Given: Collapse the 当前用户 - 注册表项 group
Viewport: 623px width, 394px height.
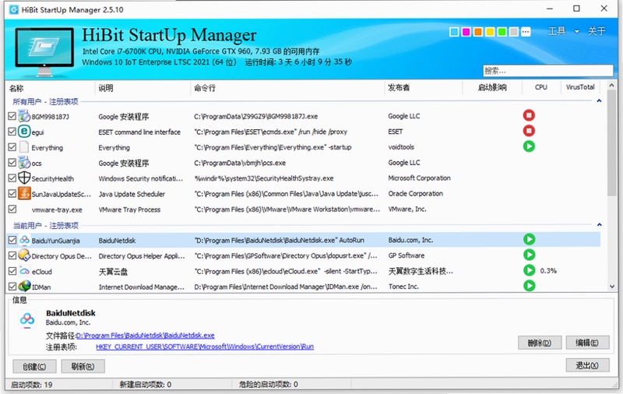Looking at the screenshot, I should click(x=599, y=225).
